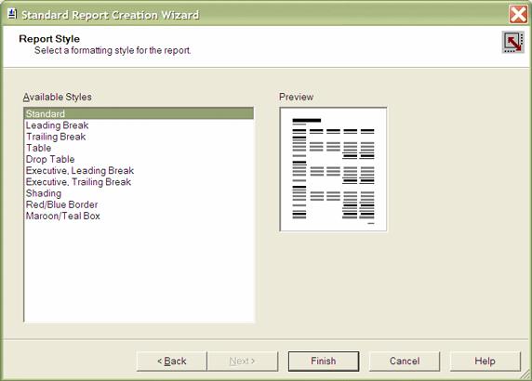Open Help for the wizard
The width and height of the screenshot is (532, 381).
[x=485, y=361]
